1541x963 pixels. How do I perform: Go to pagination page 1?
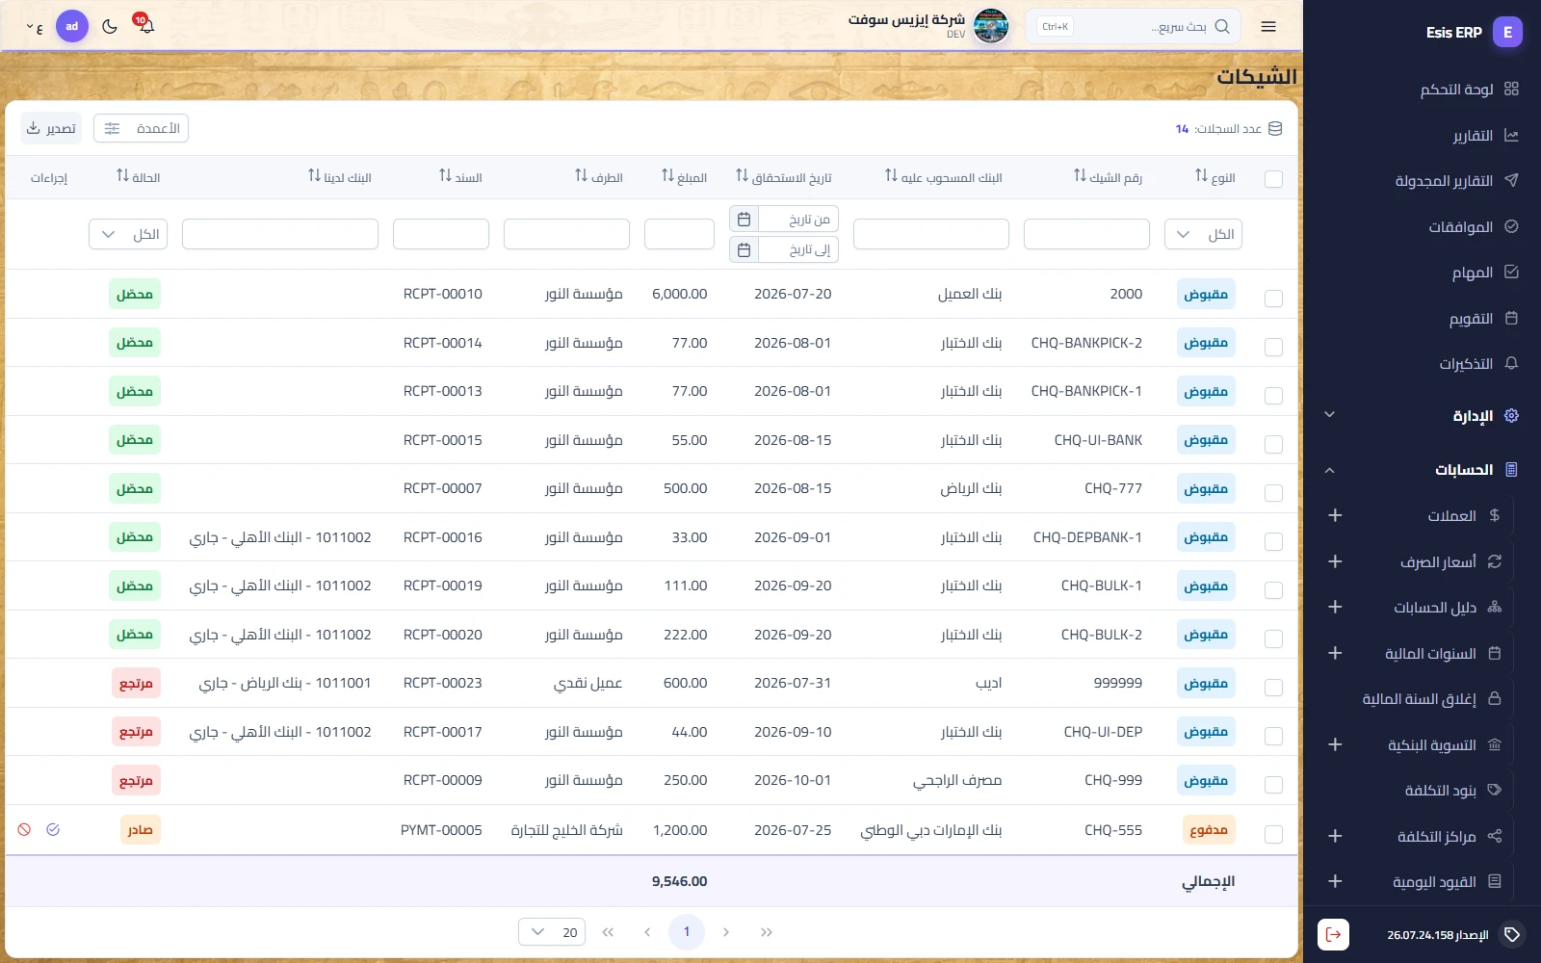click(687, 932)
